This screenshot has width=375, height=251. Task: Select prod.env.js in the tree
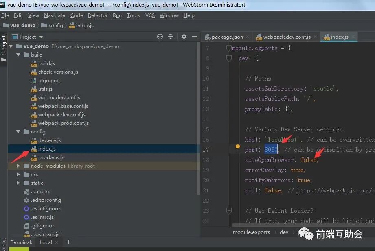[x=51, y=157]
